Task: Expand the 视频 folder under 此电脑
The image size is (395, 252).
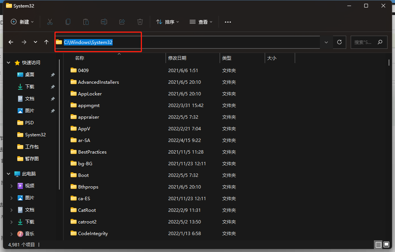Action: pyautogui.click(x=11, y=186)
